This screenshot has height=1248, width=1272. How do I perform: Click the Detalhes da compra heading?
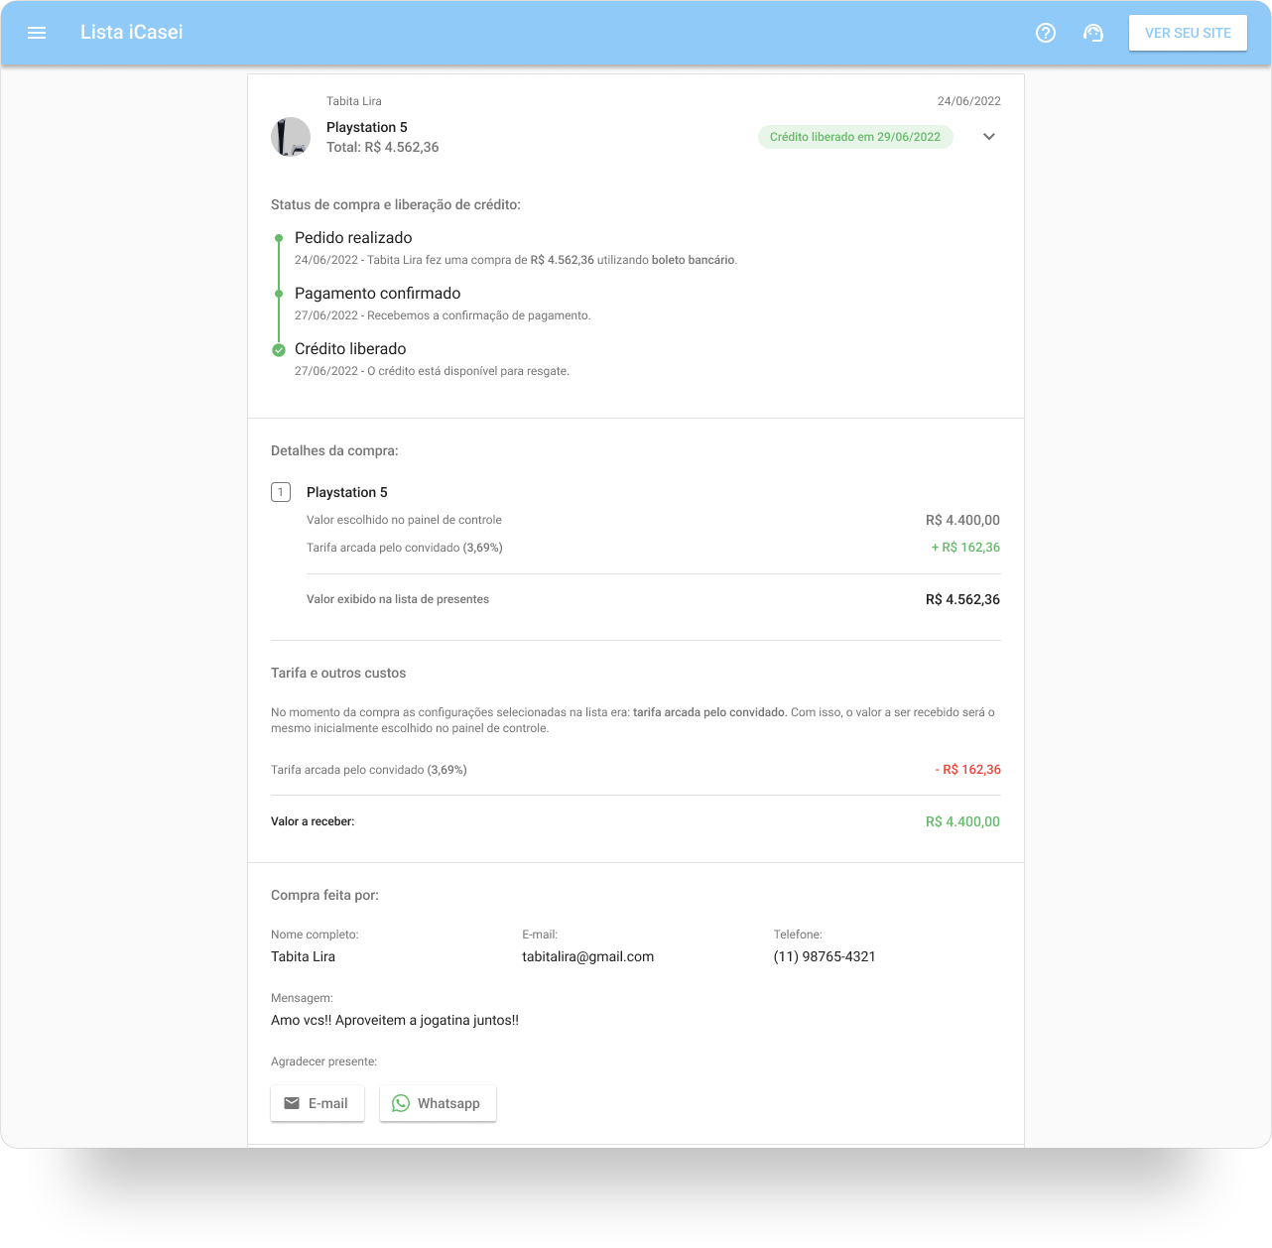pos(334,450)
